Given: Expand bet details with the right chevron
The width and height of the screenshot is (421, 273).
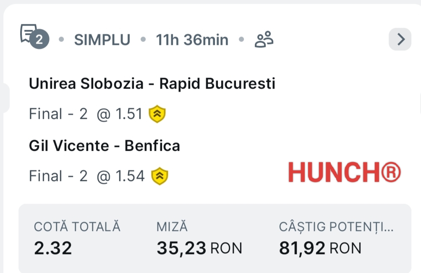Looking at the screenshot, I should 400,39.
